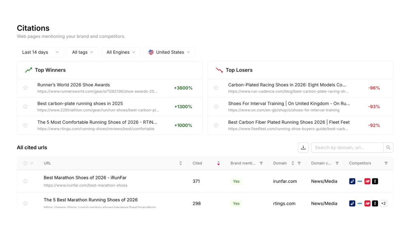Click the irunfar.com domain cell
The width and height of the screenshot is (408, 230).
[x=285, y=181]
